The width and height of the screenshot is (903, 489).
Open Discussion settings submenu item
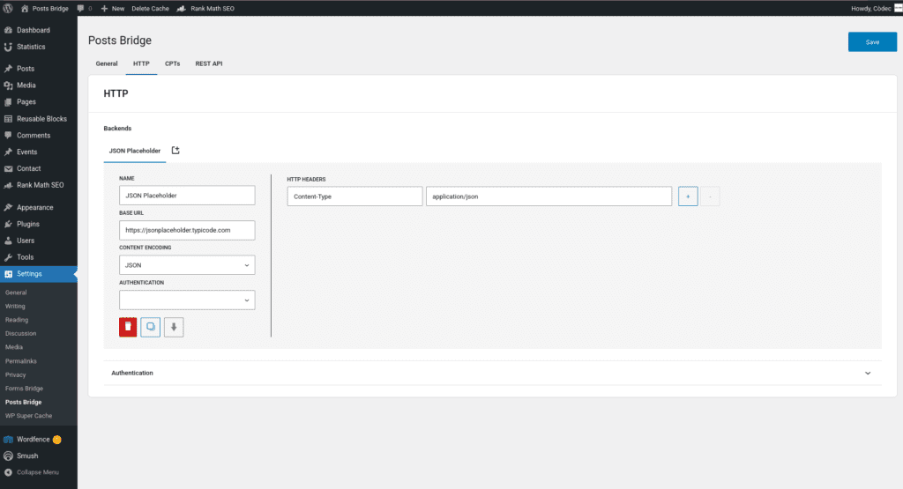tap(21, 334)
